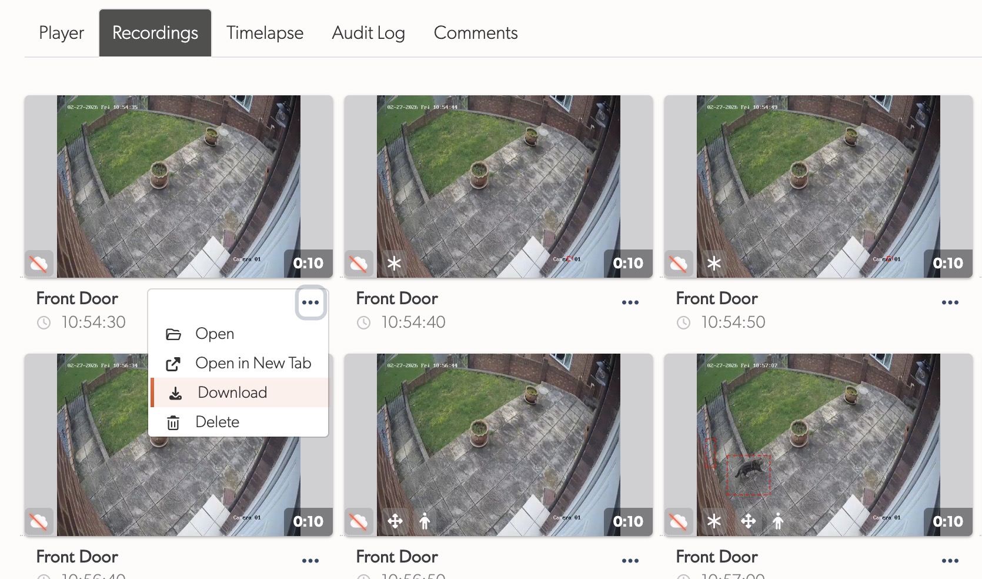Switch to the Timelapse tab
This screenshot has height=579, width=982.
click(265, 33)
